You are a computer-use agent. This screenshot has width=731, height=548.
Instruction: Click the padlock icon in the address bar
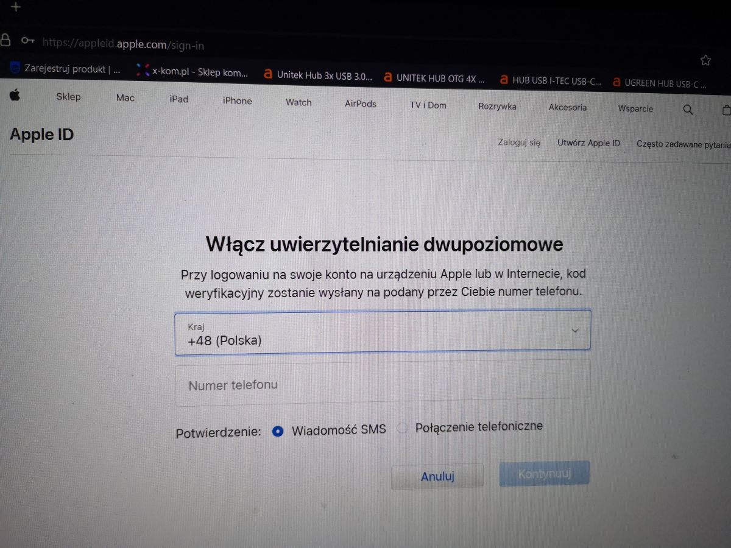[x=5, y=40]
